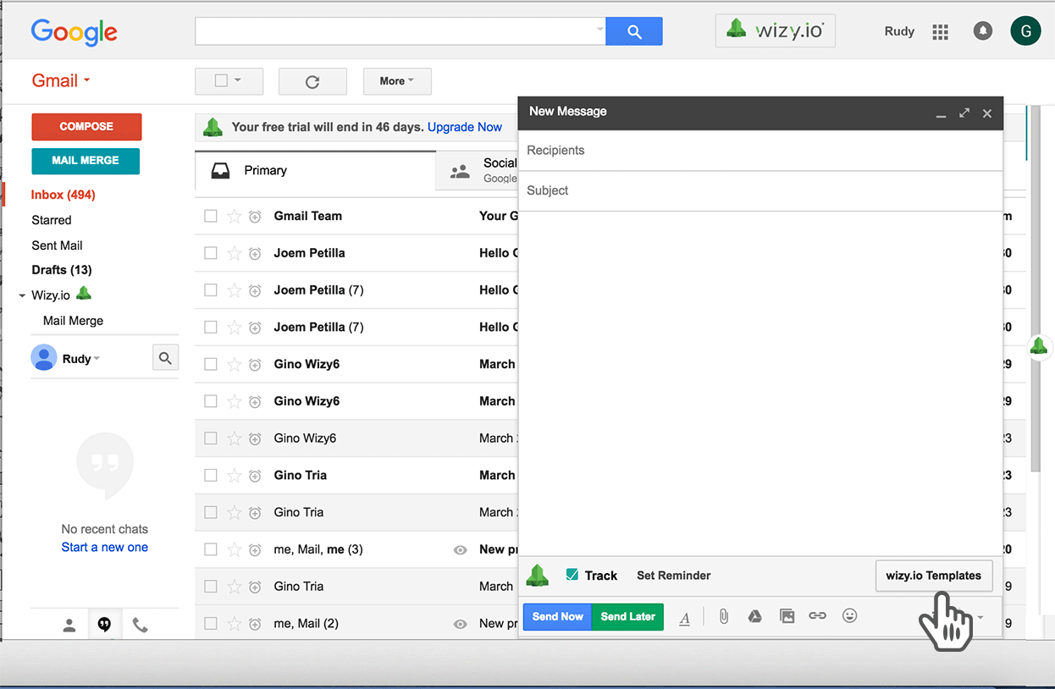The image size is (1055, 689).
Task: Click the green wizy.io icon beside Track
Action: pos(538,576)
